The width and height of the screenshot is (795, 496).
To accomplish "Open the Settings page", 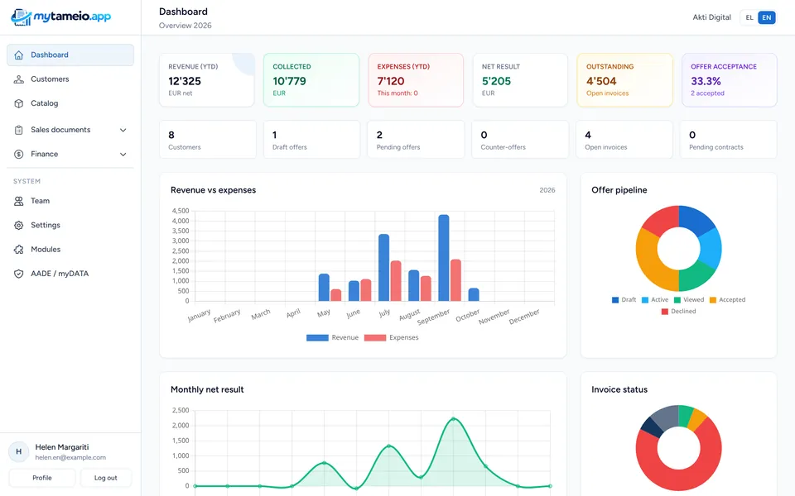I will pyautogui.click(x=70, y=225).
